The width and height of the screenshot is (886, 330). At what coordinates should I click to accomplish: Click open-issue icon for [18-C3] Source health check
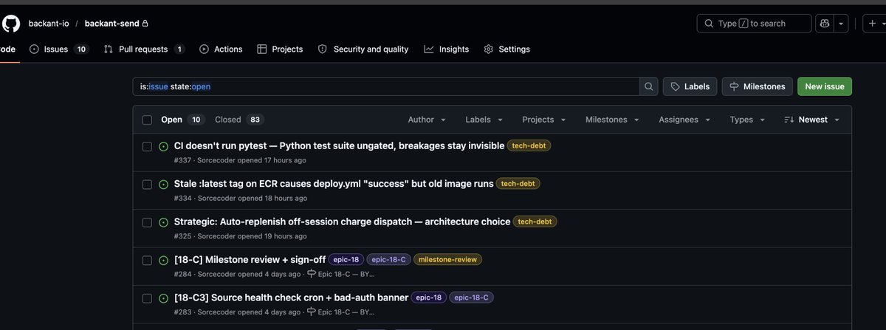click(x=164, y=298)
